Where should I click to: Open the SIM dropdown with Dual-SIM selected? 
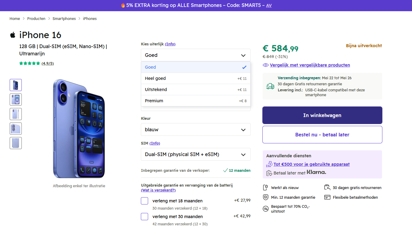pos(196,154)
